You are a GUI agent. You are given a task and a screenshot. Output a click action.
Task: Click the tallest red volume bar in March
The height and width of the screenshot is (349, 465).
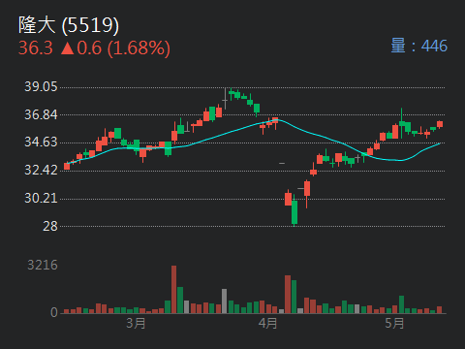click(x=173, y=289)
